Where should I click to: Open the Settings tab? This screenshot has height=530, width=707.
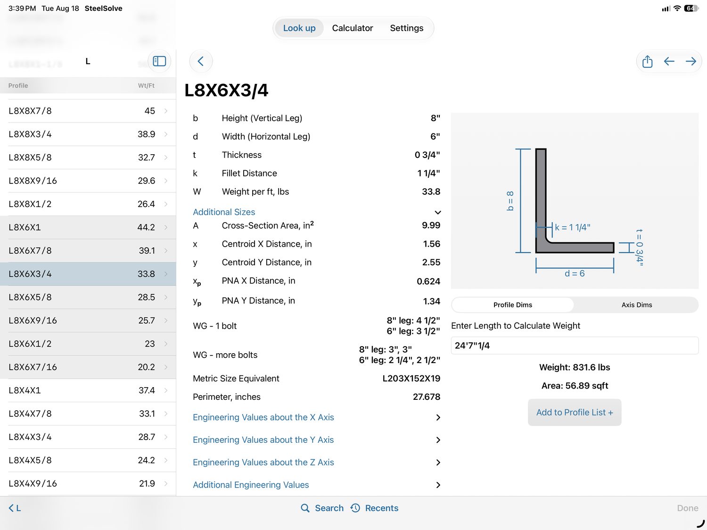[407, 28]
